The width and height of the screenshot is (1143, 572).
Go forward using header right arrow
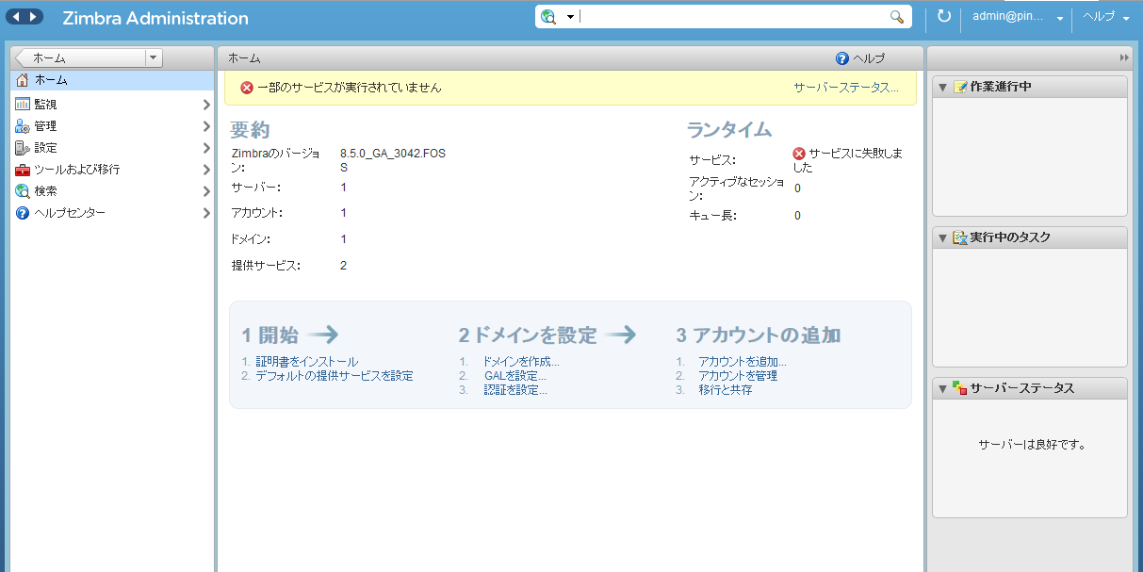click(34, 17)
